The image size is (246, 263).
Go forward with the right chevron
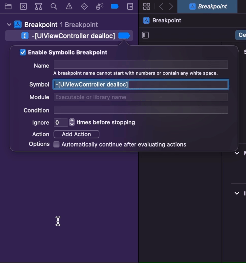[x=171, y=7]
